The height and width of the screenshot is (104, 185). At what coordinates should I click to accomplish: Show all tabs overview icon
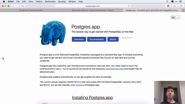(x=181, y=6)
